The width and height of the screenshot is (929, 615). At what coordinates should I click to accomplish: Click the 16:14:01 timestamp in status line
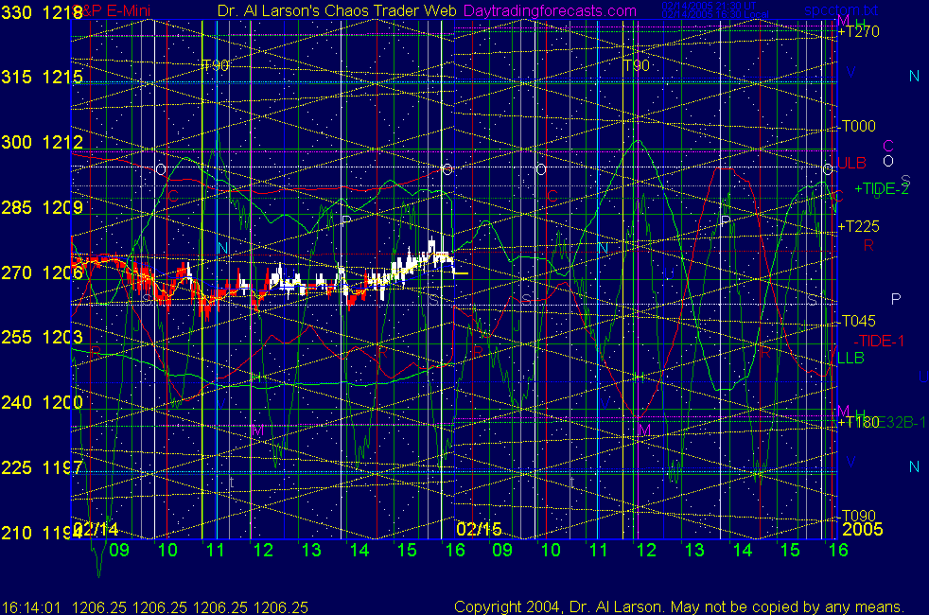coord(31,607)
